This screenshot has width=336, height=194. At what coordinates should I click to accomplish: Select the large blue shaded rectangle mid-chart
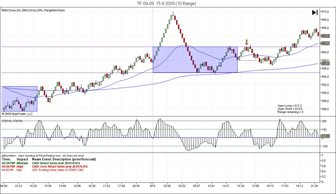(x=195, y=60)
